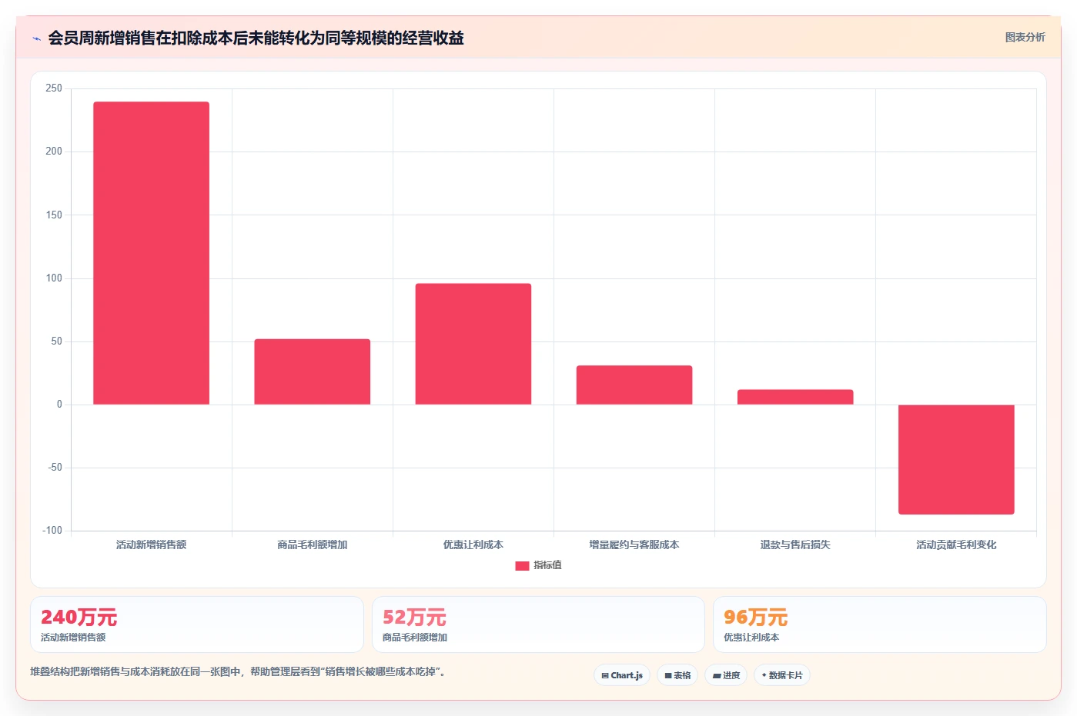Click the 活动新增销售额 x-axis label
The width and height of the screenshot is (1077, 716).
click(x=151, y=544)
